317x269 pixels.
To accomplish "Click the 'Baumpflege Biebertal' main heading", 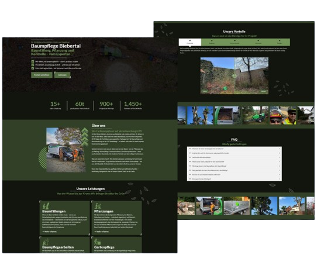I will [x=56, y=46].
